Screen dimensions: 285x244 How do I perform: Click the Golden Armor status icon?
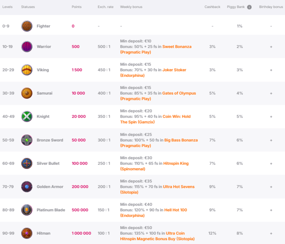click(x=27, y=186)
